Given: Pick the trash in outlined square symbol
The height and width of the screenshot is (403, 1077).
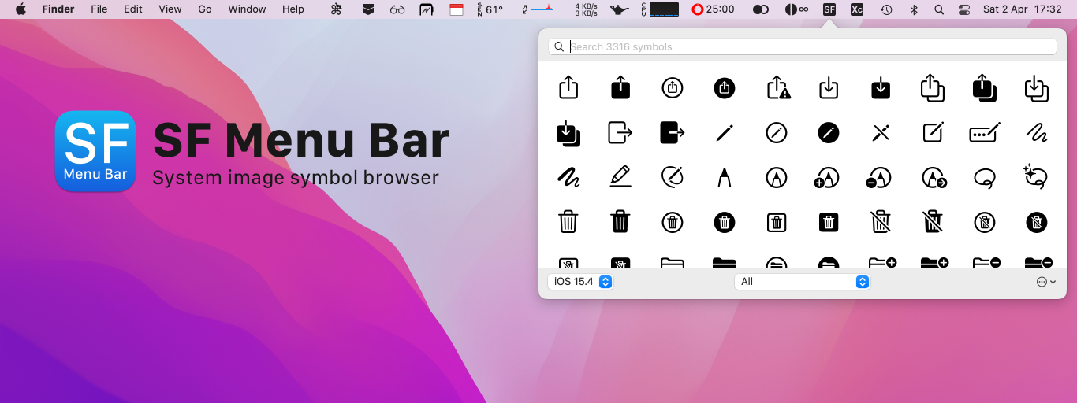Looking at the screenshot, I should click(x=777, y=223).
